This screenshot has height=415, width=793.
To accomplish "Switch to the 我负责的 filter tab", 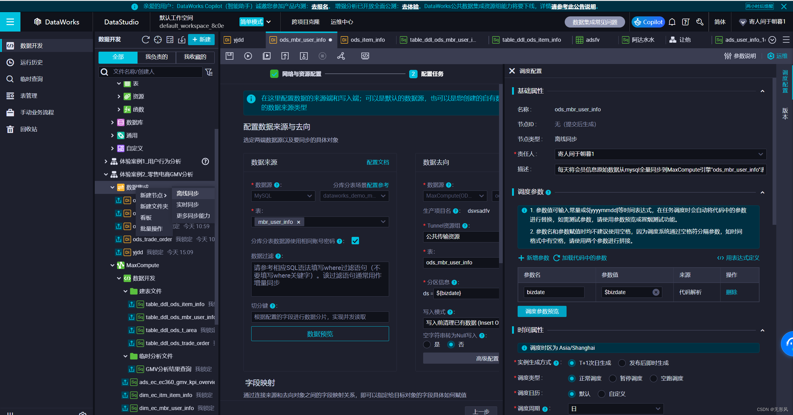I will click(x=156, y=57).
